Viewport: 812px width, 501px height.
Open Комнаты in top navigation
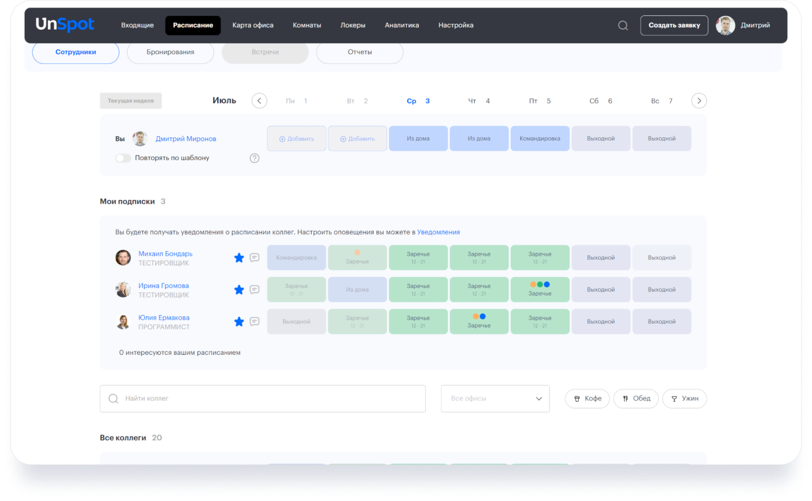click(307, 25)
